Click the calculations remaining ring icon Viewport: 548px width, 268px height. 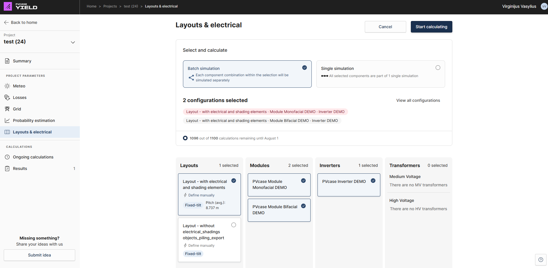(x=185, y=138)
